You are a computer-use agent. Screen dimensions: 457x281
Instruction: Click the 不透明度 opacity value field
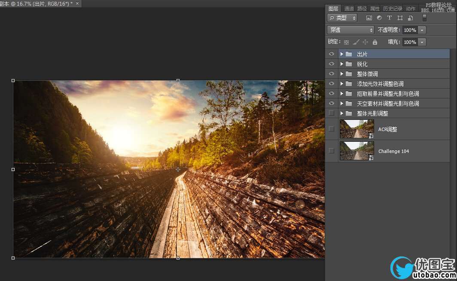(x=410, y=30)
